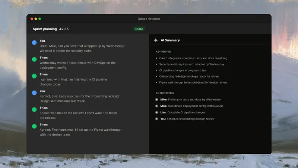Select 'CI pipeline changes in progress' key point

coord(183,70)
